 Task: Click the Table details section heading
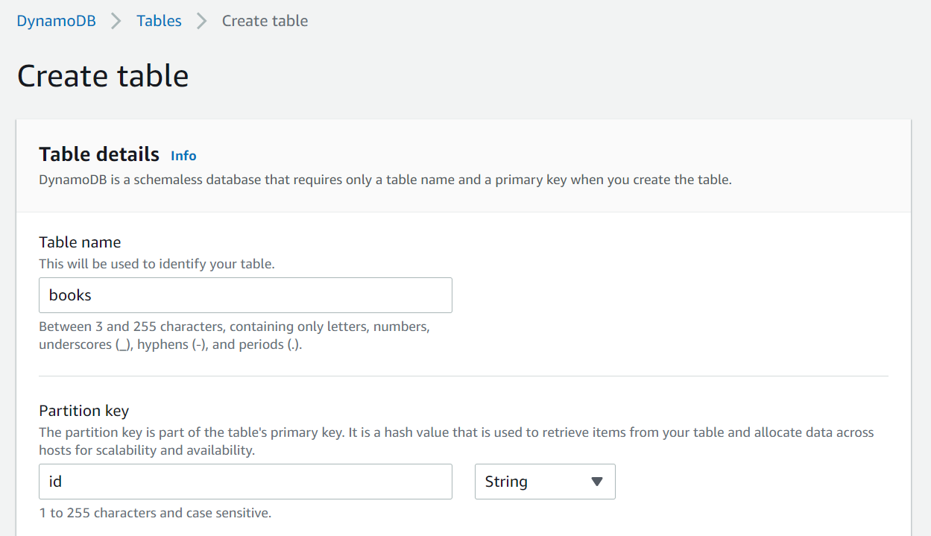(x=99, y=154)
